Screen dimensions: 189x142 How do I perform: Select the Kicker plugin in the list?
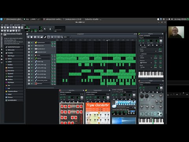[14, 59]
